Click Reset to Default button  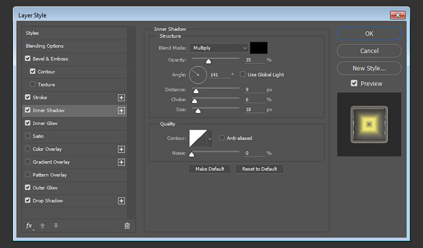pos(260,169)
